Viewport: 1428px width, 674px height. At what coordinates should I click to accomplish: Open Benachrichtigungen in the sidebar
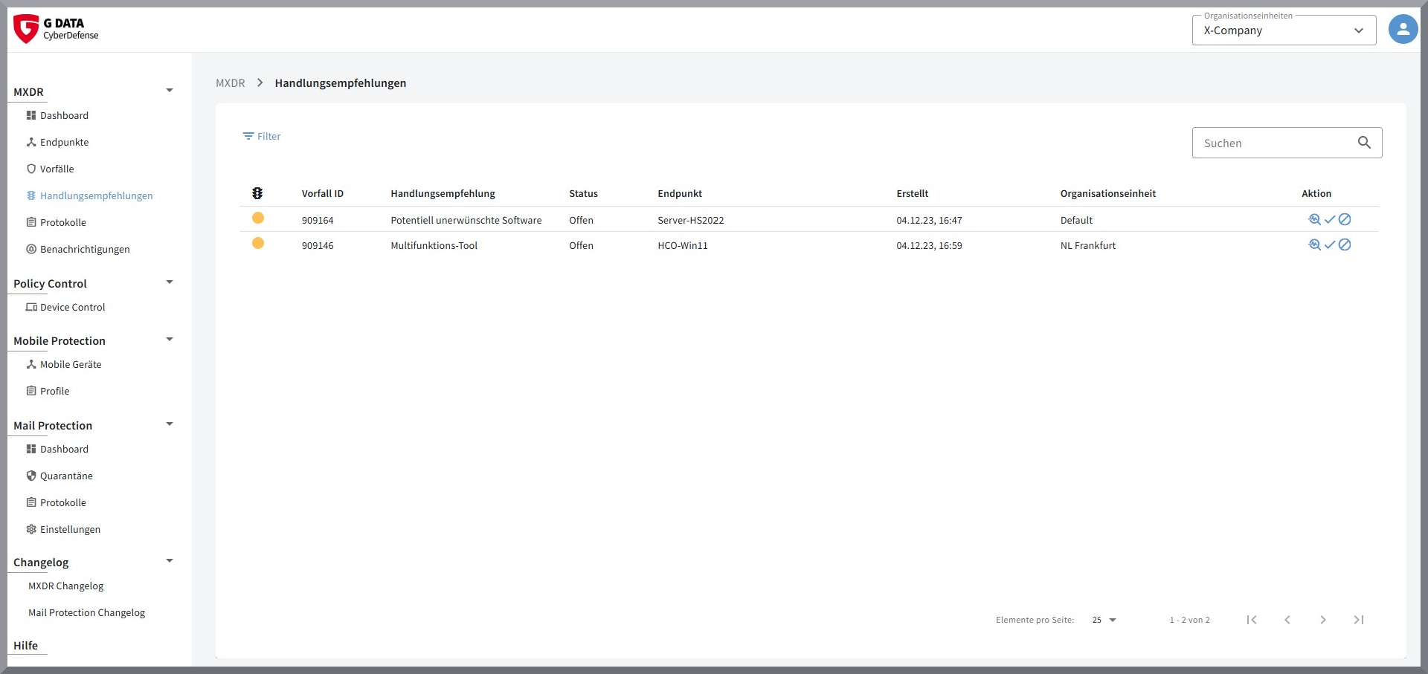click(78, 249)
